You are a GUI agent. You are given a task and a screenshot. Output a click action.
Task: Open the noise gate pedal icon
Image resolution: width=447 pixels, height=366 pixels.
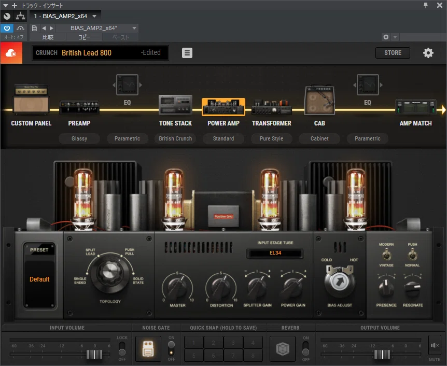click(x=148, y=349)
